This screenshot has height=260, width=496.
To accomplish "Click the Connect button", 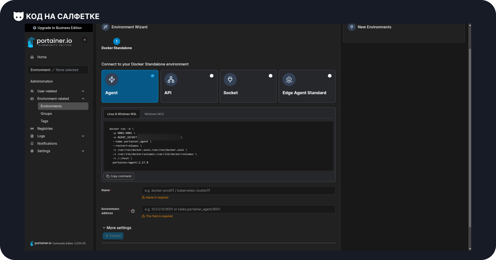I will click(113, 236).
